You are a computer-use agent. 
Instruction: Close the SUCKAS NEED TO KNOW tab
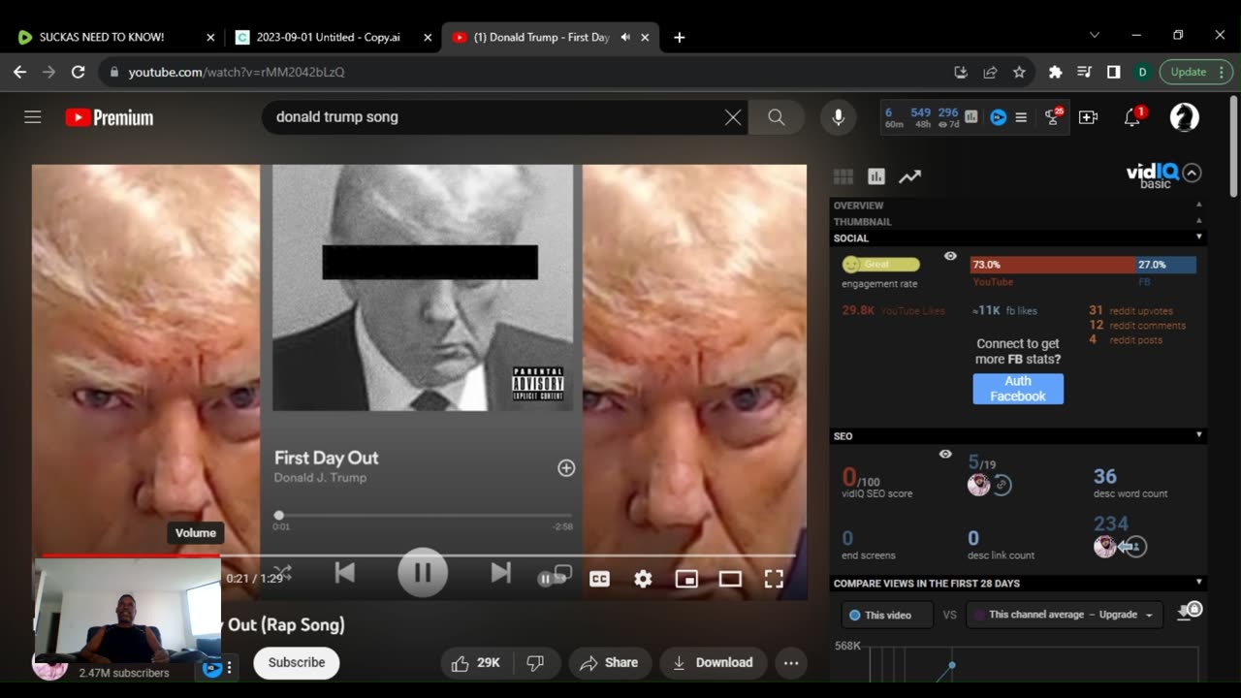tap(210, 37)
